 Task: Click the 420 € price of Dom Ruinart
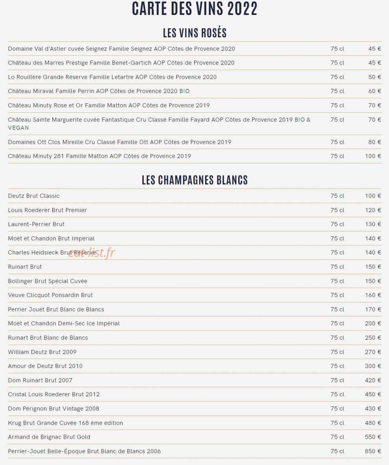(373, 380)
